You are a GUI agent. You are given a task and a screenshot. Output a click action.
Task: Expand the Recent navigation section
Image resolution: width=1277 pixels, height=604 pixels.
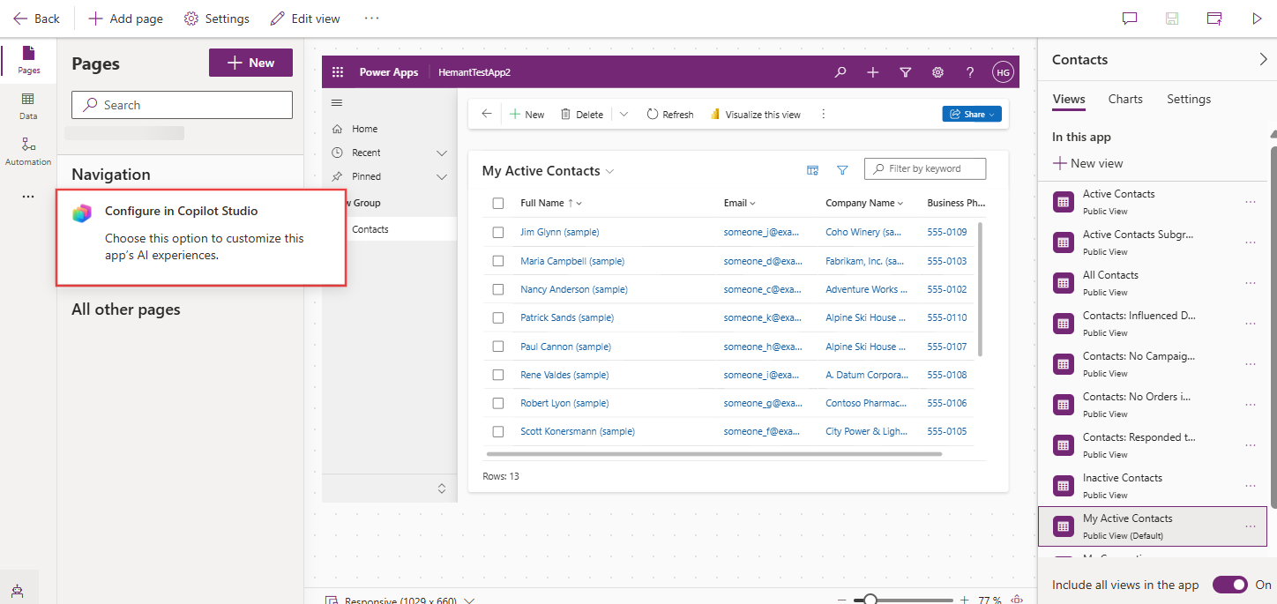coord(442,153)
